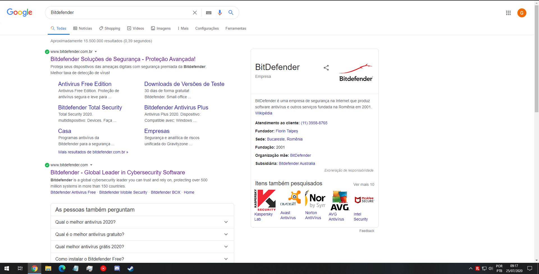Open YouTube Music from the taskbar
Screen dimensions: 539x274
click(x=103, y=268)
